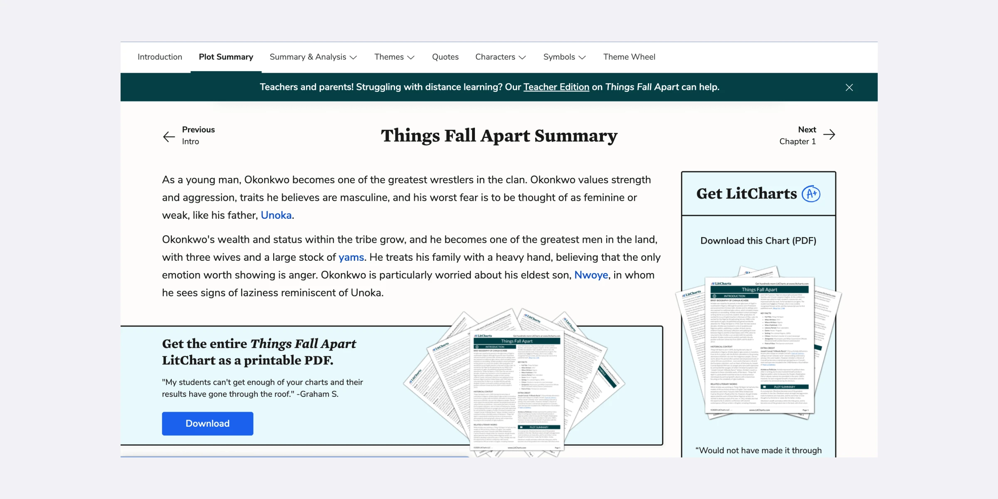The image size is (998, 499).
Task: Select the Plot Summary tab
Action: [226, 57]
